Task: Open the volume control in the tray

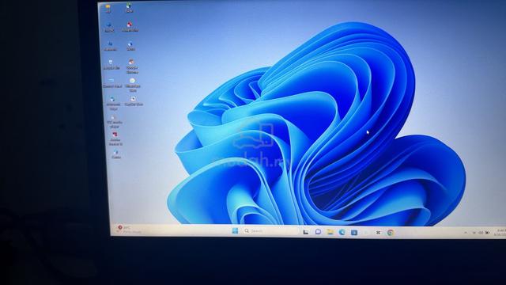Action: tap(481, 233)
